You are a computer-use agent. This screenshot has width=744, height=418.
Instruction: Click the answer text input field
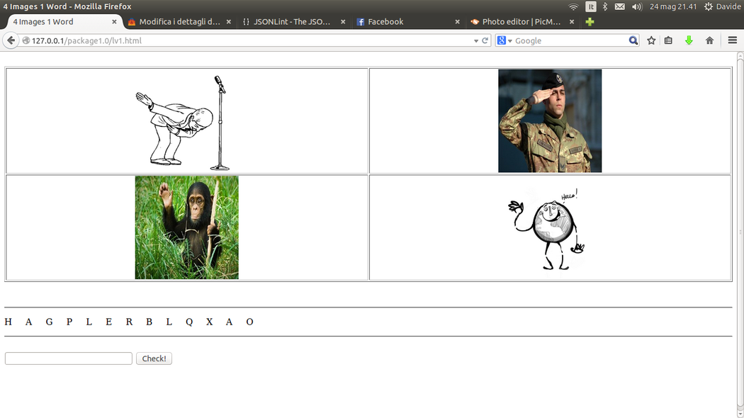69,358
